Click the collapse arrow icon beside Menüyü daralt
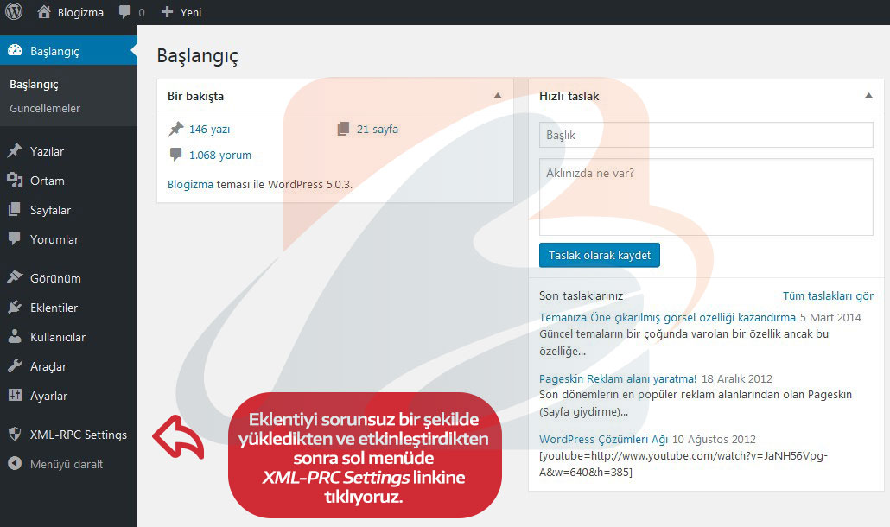890x527 pixels. (x=15, y=464)
